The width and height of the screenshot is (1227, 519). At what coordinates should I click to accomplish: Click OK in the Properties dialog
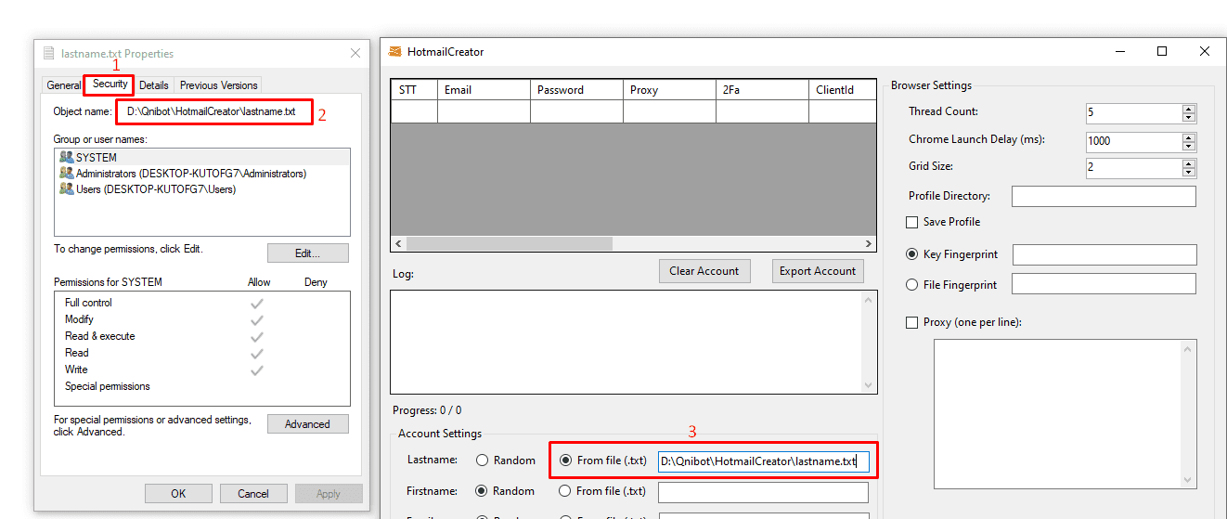tap(178, 493)
